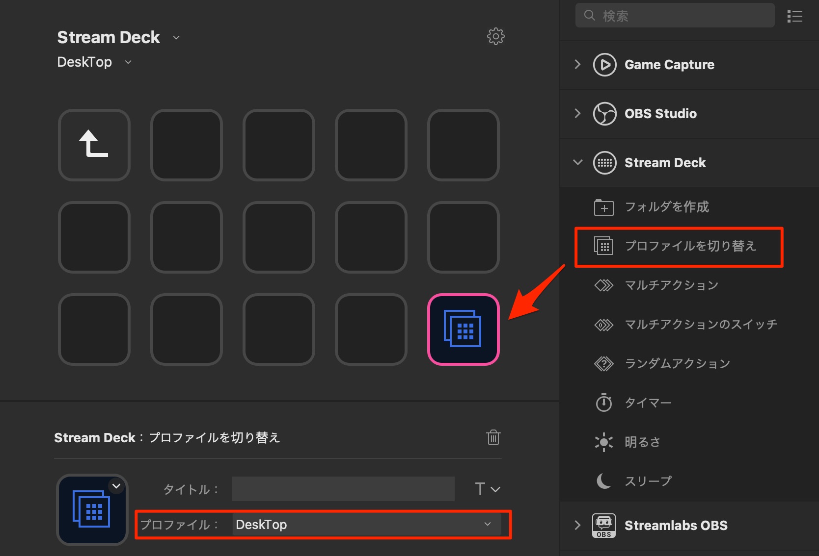Click the Game Capture heading text
819x556 pixels.
pyautogui.click(x=669, y=65)
